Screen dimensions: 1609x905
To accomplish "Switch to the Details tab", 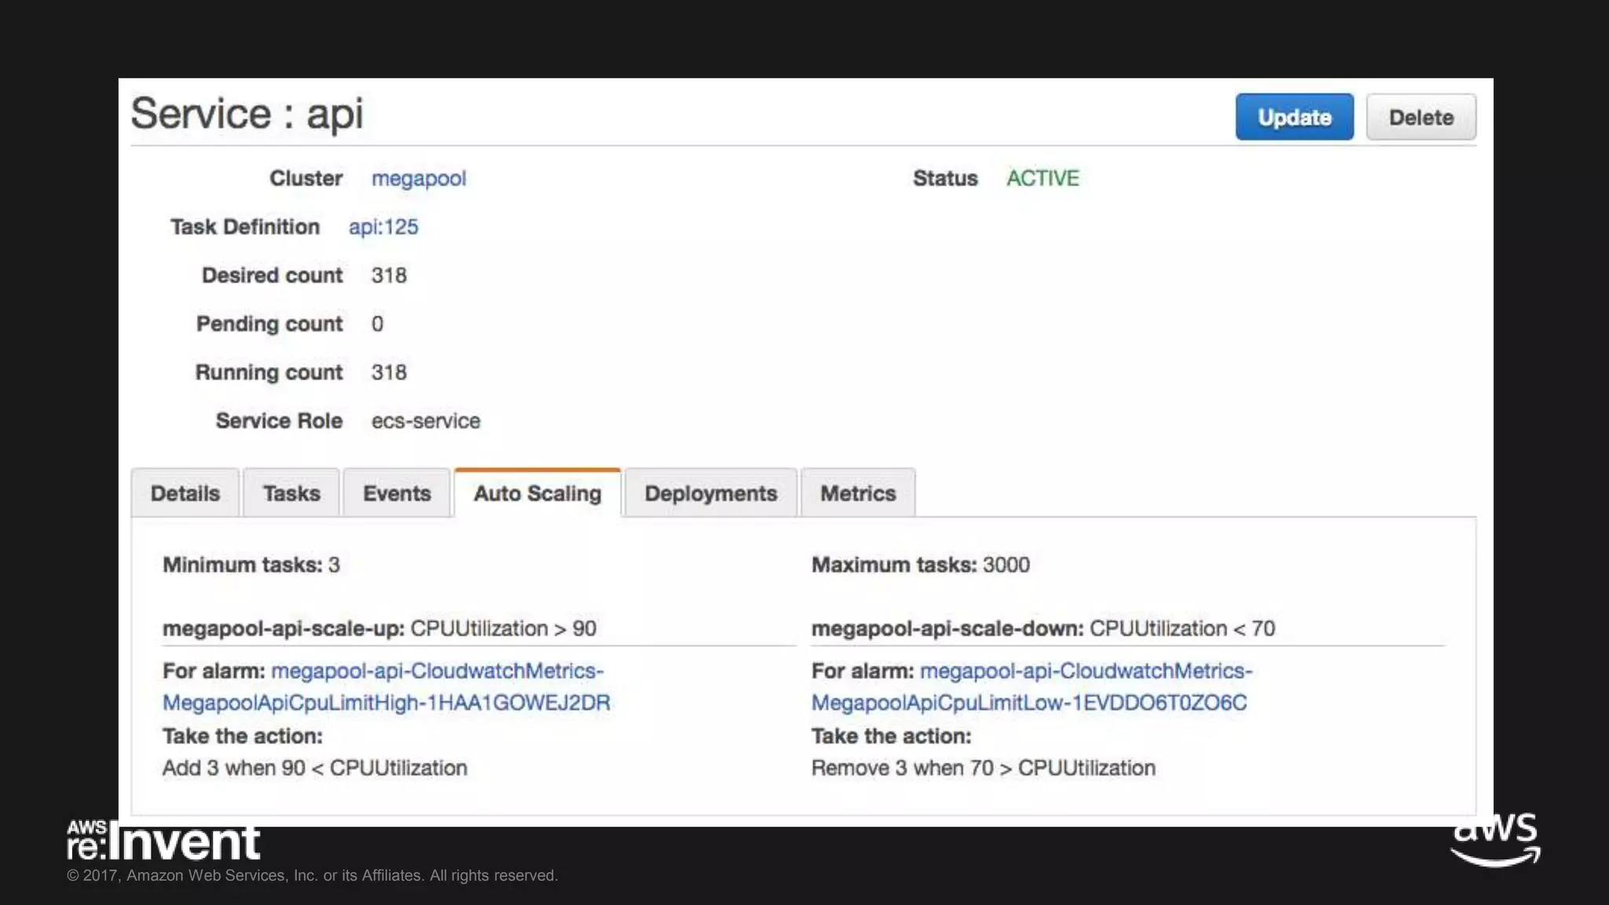I will click(x=185, y=493).
